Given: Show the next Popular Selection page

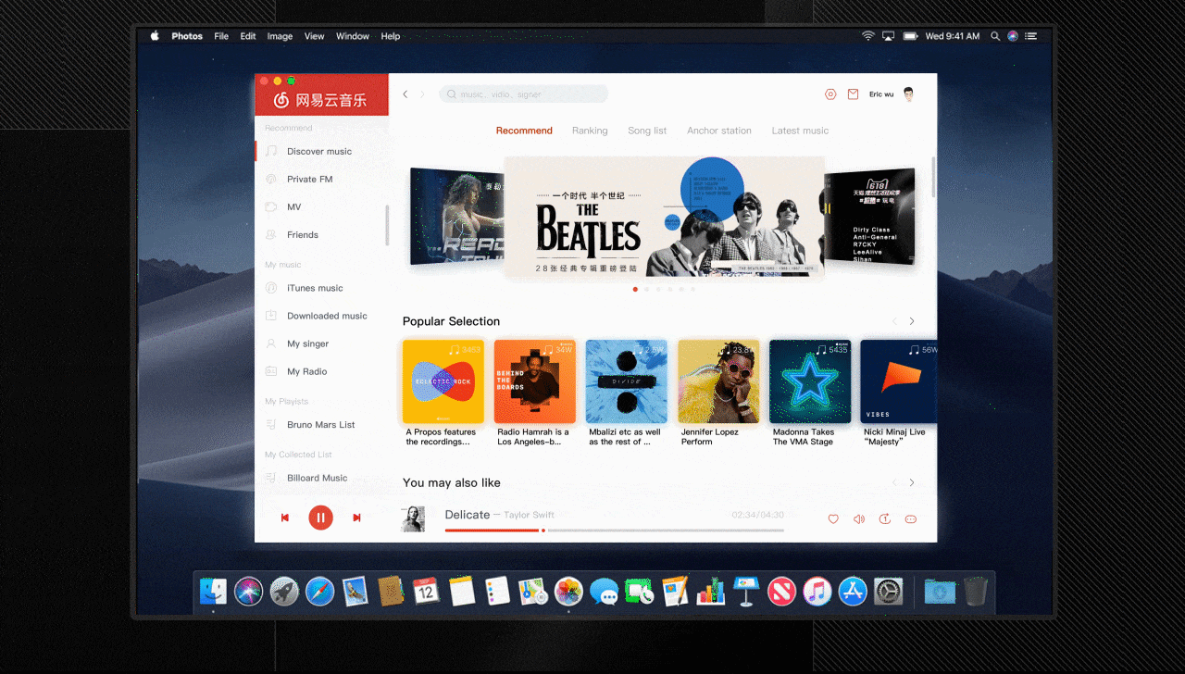Looking at the screenshot, I should point(912,321).
